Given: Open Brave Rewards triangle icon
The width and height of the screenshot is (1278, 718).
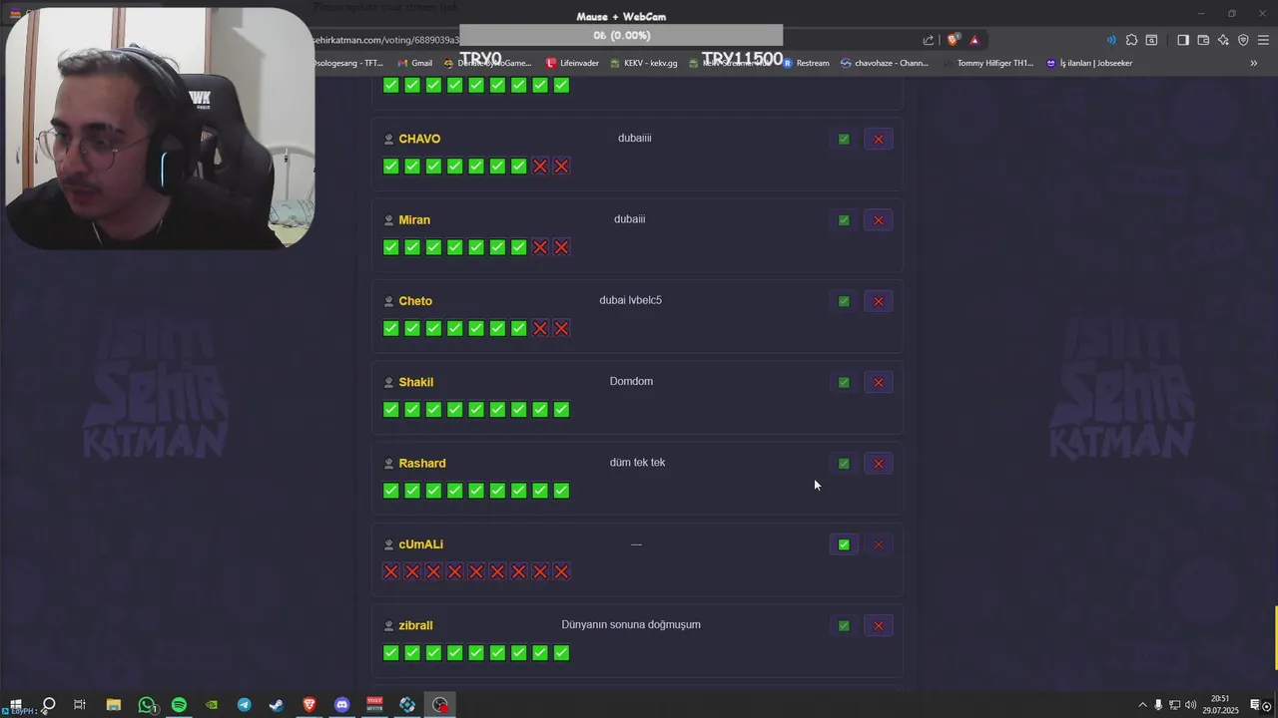Looking at the screenshot, I should [x=974, y=40].
